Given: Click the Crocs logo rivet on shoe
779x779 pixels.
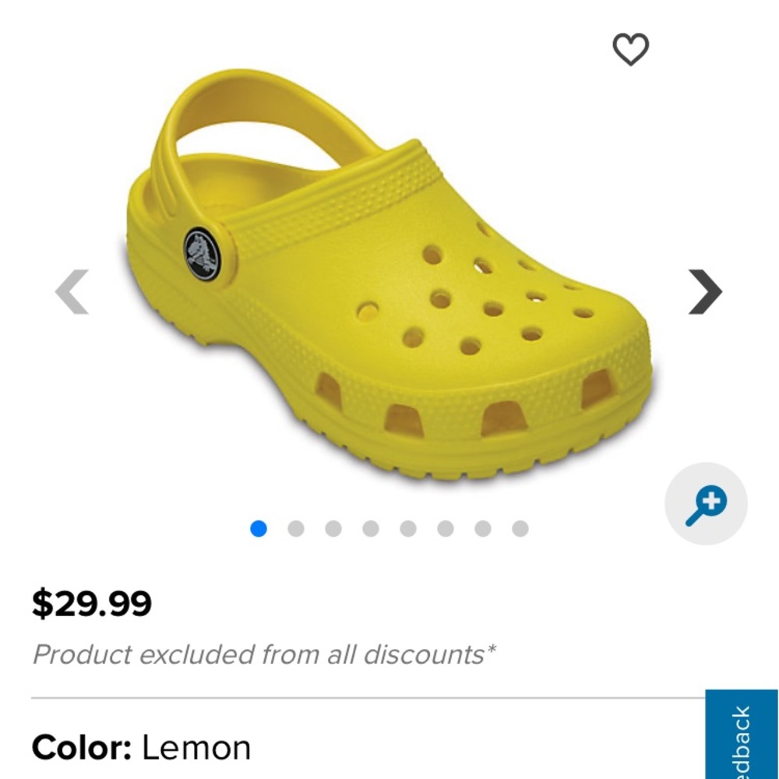Looking at the screenshot, I should coord(203,255).
